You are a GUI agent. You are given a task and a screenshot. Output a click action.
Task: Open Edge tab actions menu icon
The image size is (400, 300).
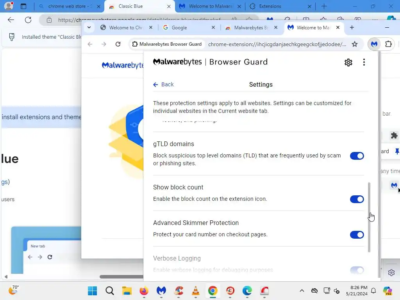coord(23,6)
